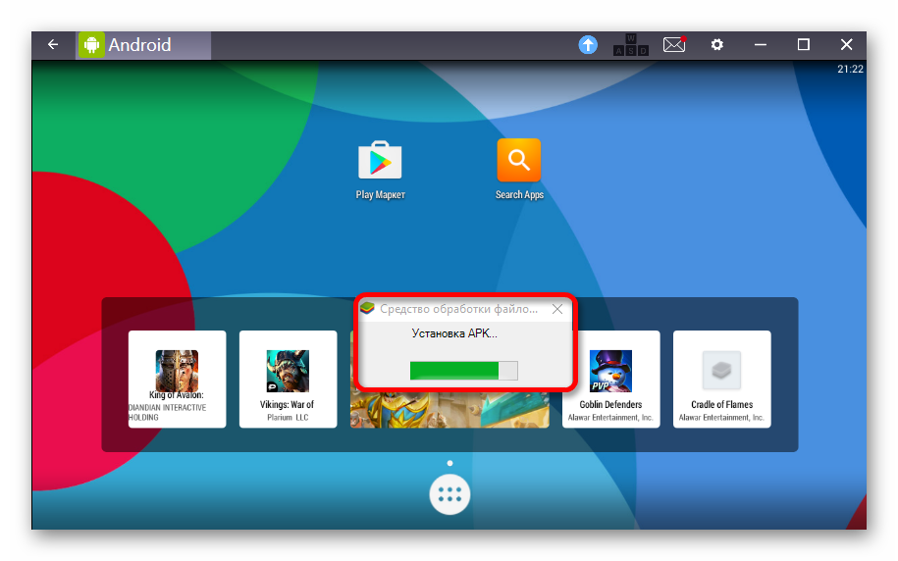Screen dimensions: 898x561
Task: Click the Установка APK... status text
Action: click(x=454, y=333)
